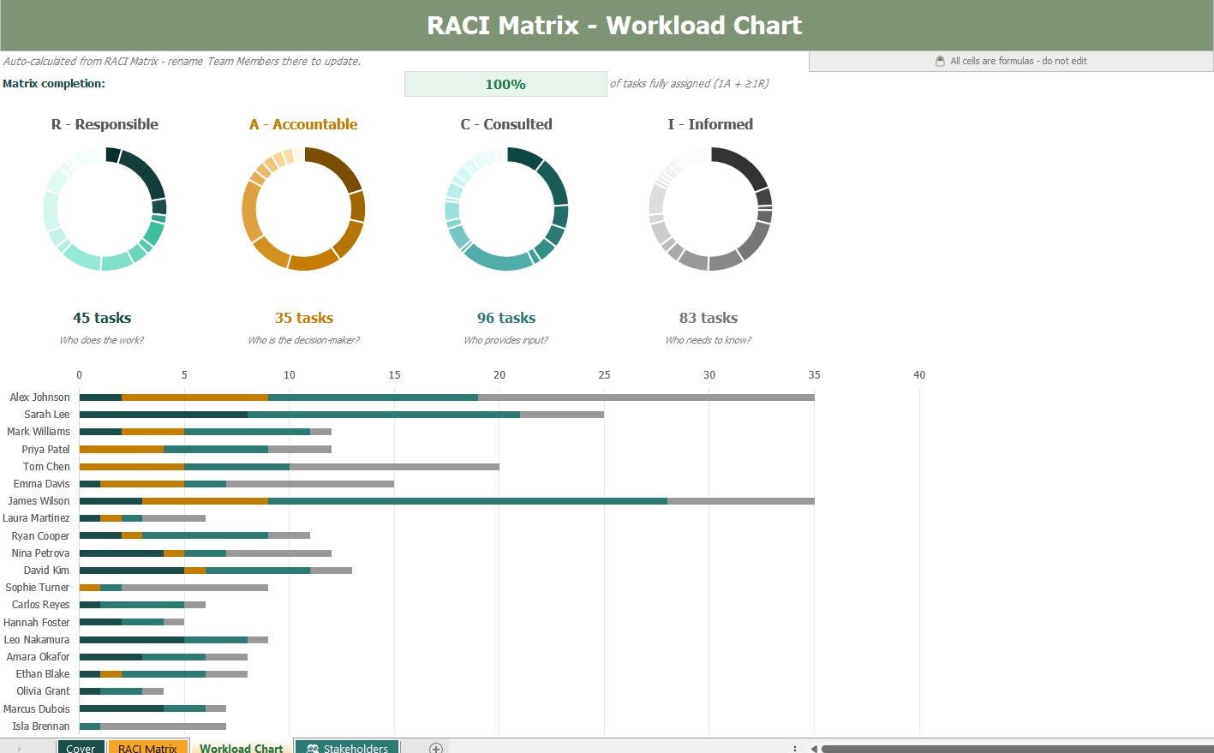Screen dimensions: 1214x753
Task: Click the '96 tasks' total
Action: (506, 318)
